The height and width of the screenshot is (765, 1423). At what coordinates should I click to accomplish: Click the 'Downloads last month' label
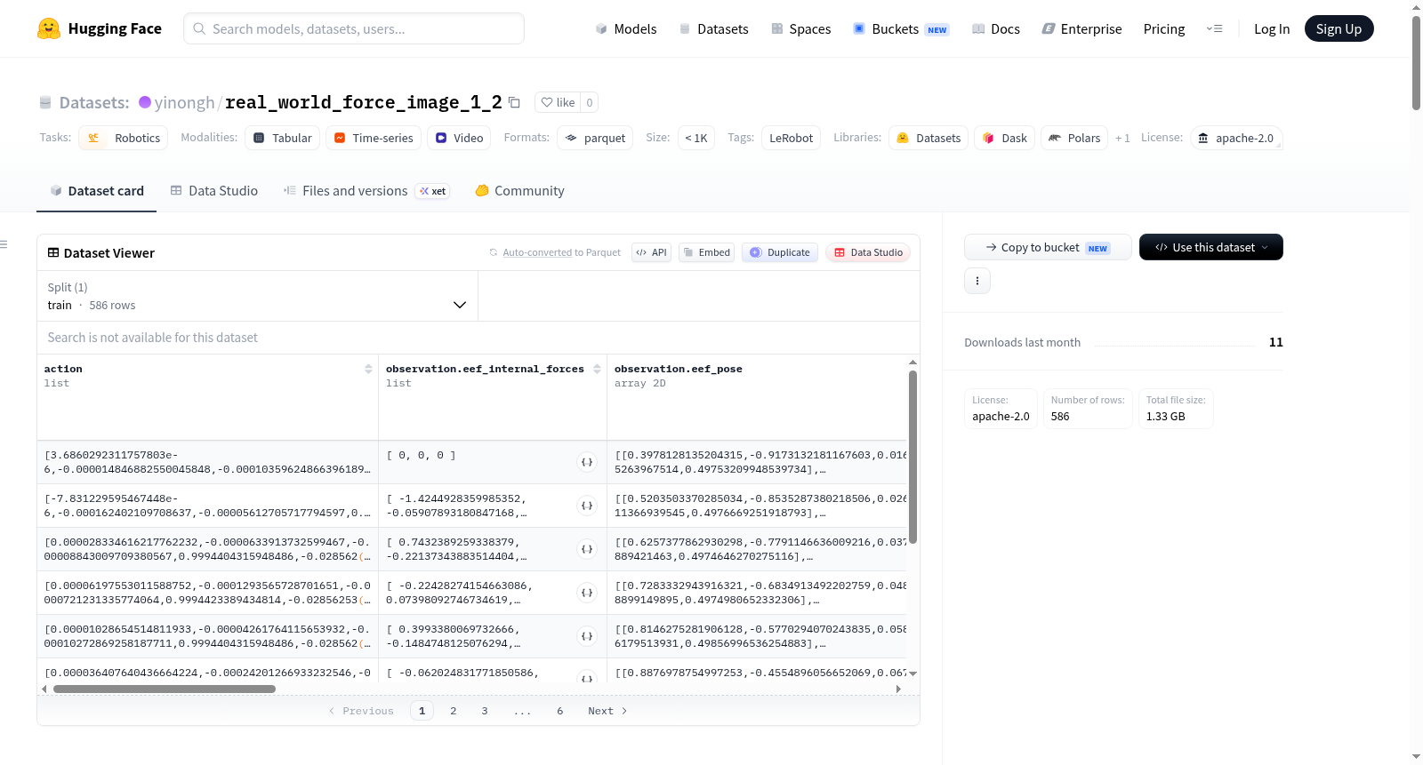point(1023,342)
